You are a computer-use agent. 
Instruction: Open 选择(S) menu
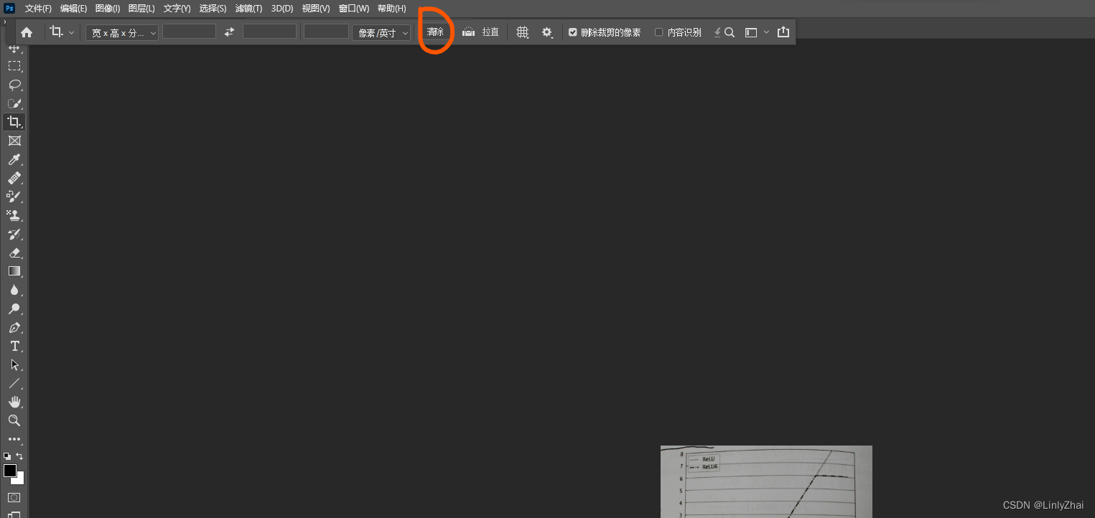(213, 9)
